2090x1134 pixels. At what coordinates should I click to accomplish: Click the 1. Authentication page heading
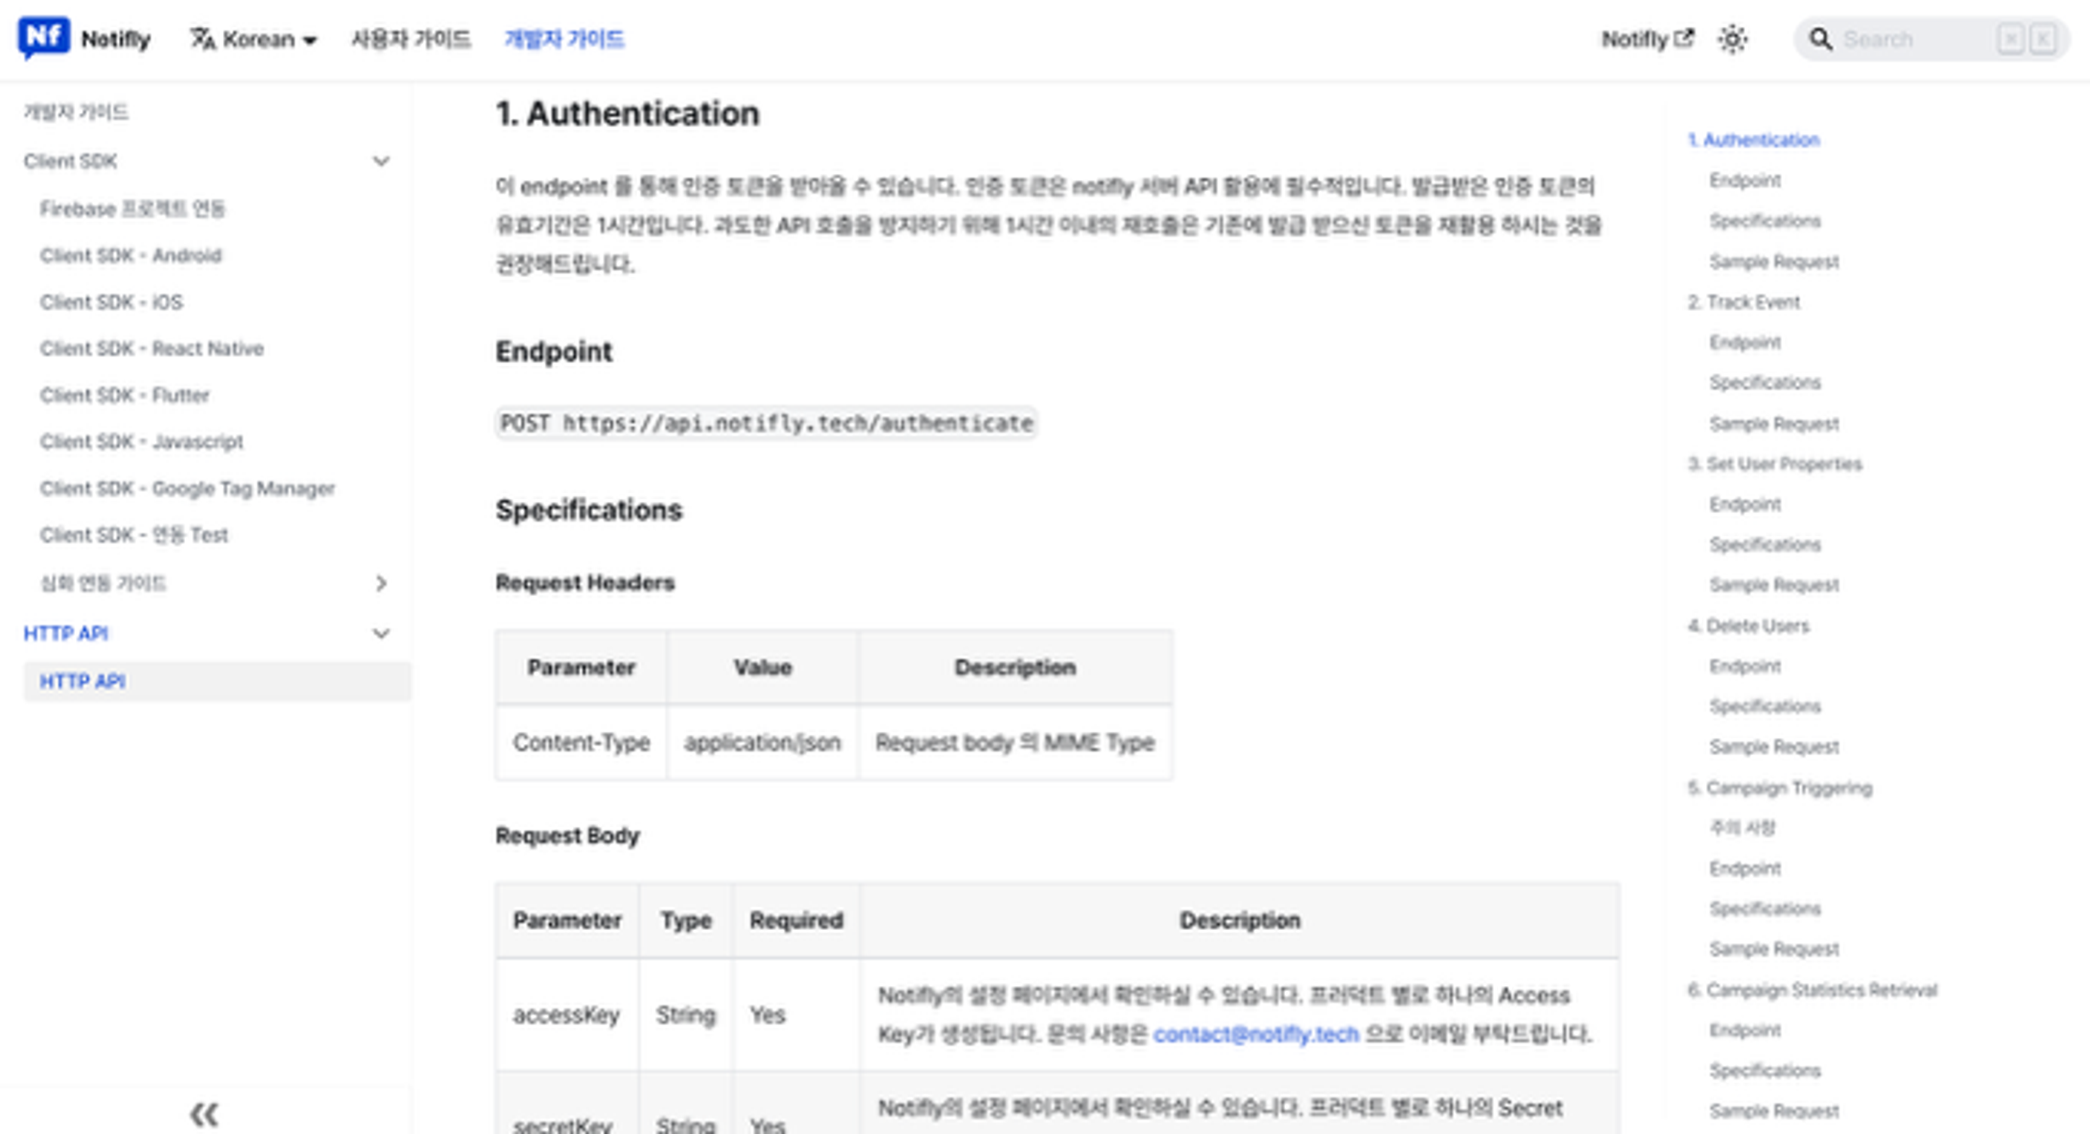click(627, 114)
